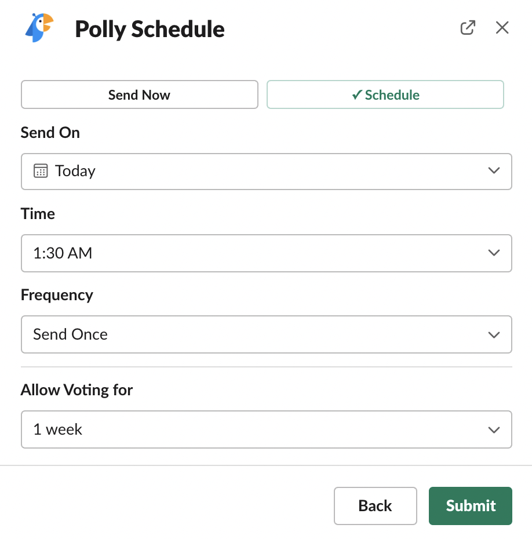This screenshot has width=532, height=539.
Task: Click the chevron on the Time dropdown
Action: click(494, 253)
